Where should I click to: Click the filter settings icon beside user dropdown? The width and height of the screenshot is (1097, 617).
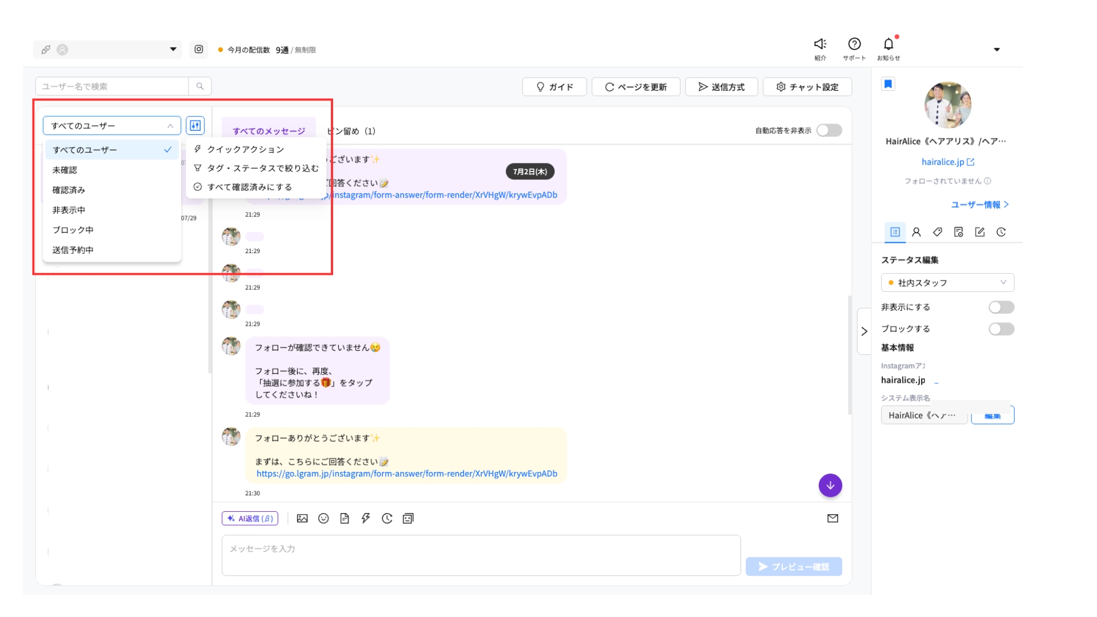coord(195,126)
